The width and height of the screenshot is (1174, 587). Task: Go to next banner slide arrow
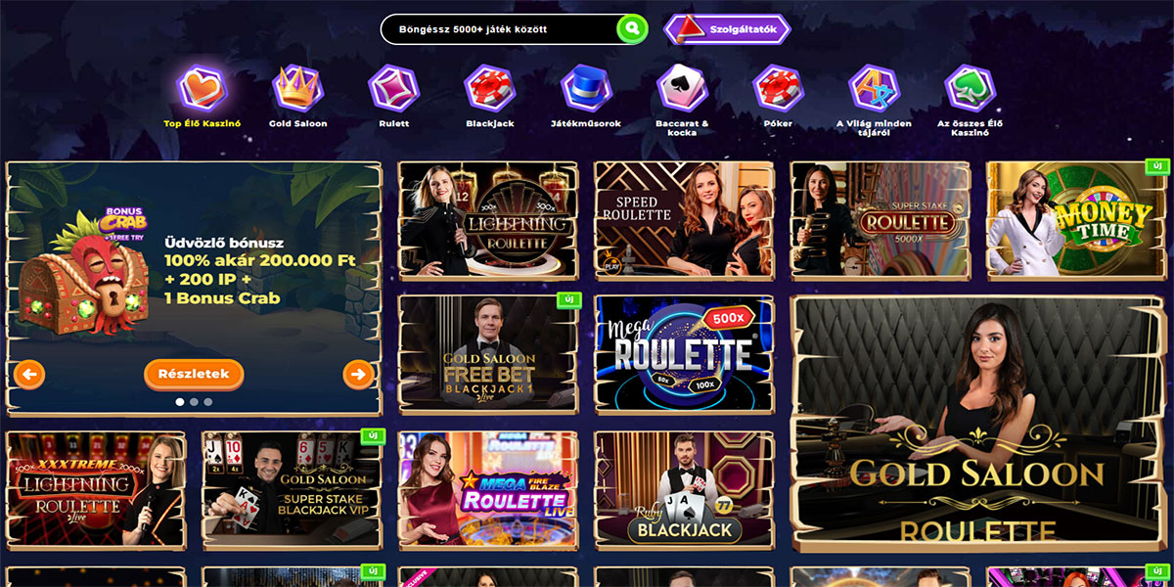pyautogui.click(x=358, y=374)
